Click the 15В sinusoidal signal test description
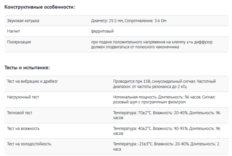The image size is (232, 156). pyautogui.click(x=164, y=84)
